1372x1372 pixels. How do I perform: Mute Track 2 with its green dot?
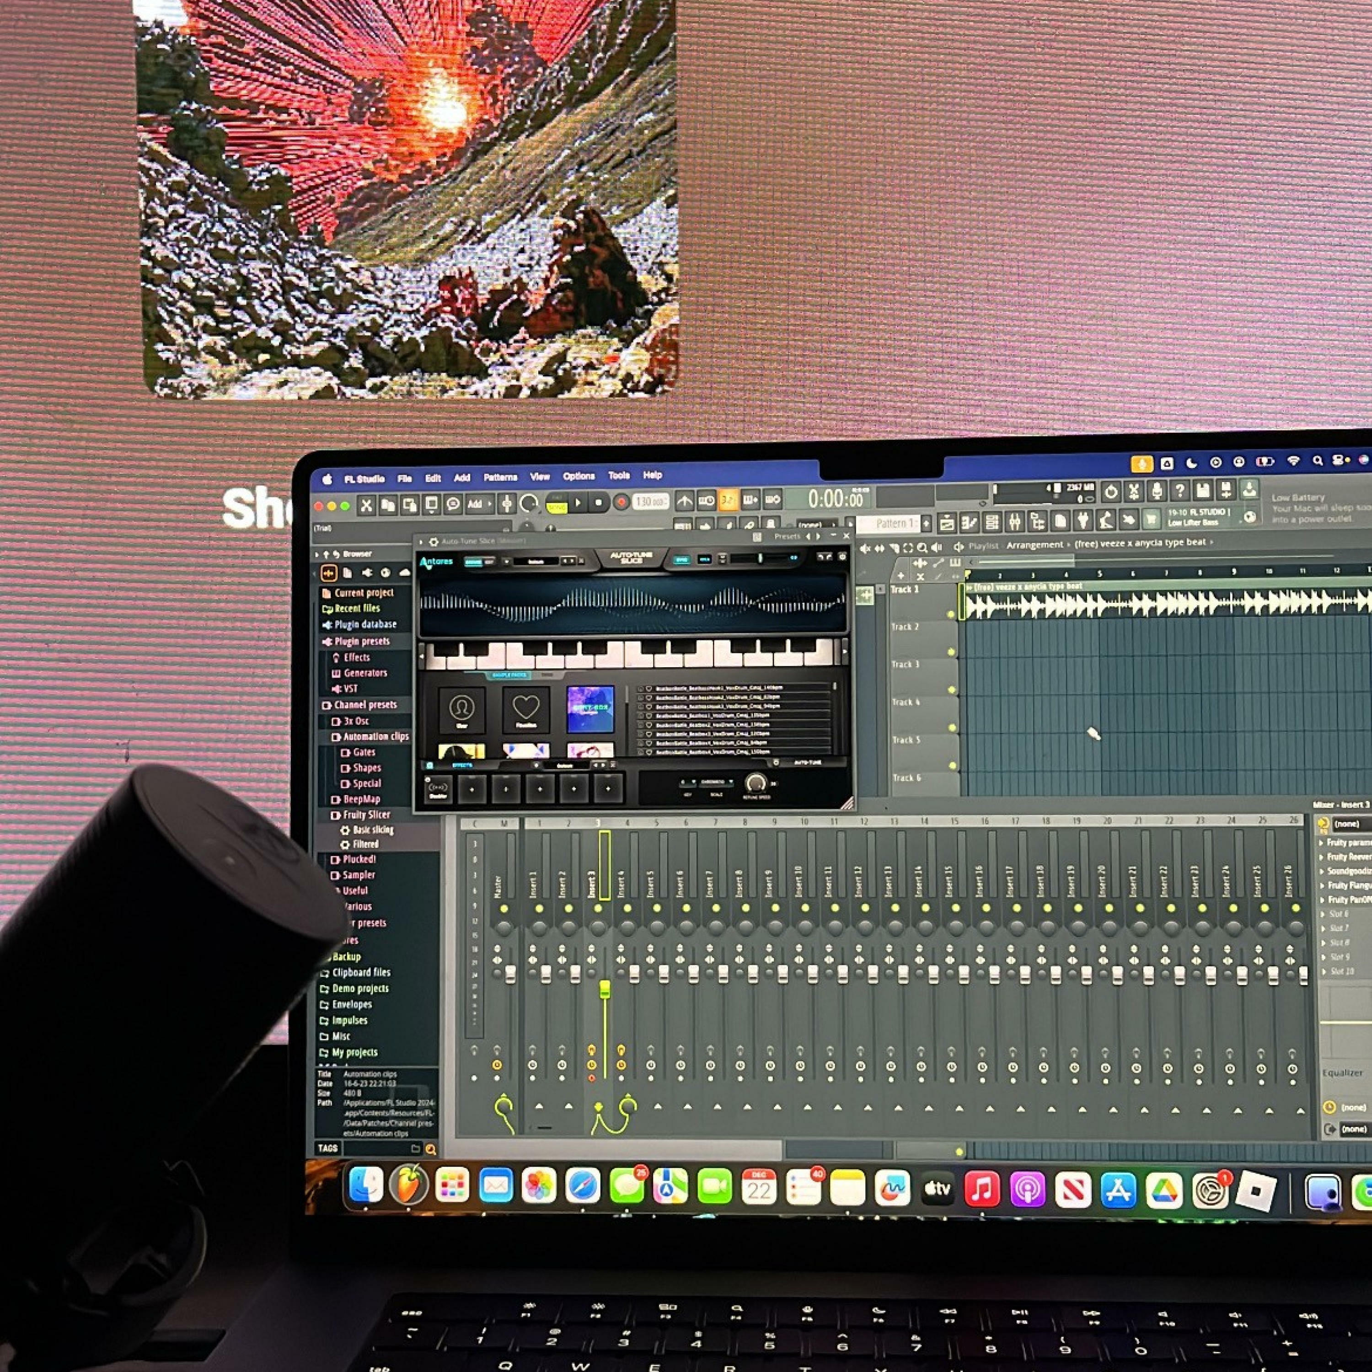pyautogui.click(x=951, y=652)
